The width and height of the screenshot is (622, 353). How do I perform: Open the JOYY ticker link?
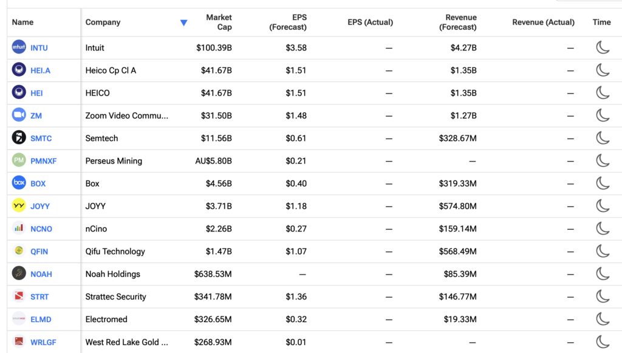[40, 206]
